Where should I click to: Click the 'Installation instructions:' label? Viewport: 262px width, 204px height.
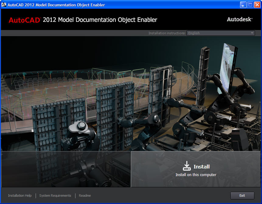(x=167, y=33)
